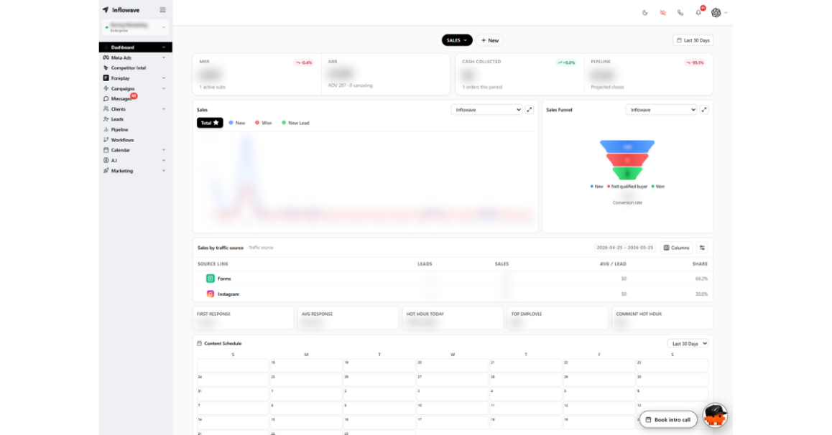832x435 pixels.
Task: Click the MRR -0.4% trend badge
Action: coord(305,62)
